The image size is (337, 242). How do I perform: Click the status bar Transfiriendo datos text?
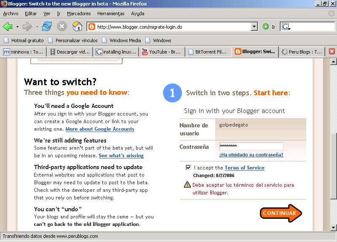click(x=50, y=236)
